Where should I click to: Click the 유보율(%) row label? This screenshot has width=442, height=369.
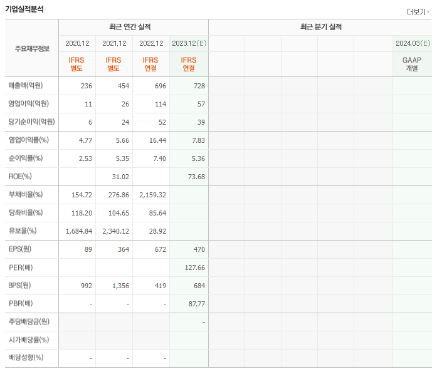23,231
